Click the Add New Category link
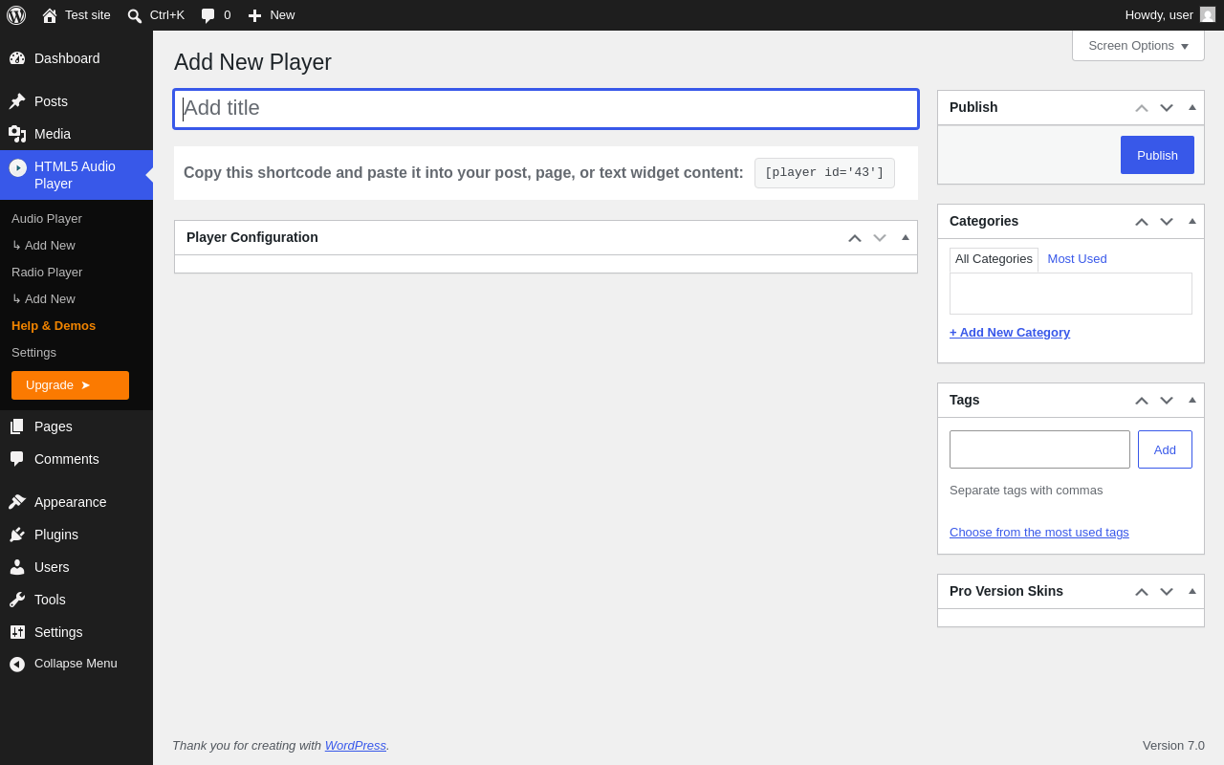 [x=1010, y=333]
